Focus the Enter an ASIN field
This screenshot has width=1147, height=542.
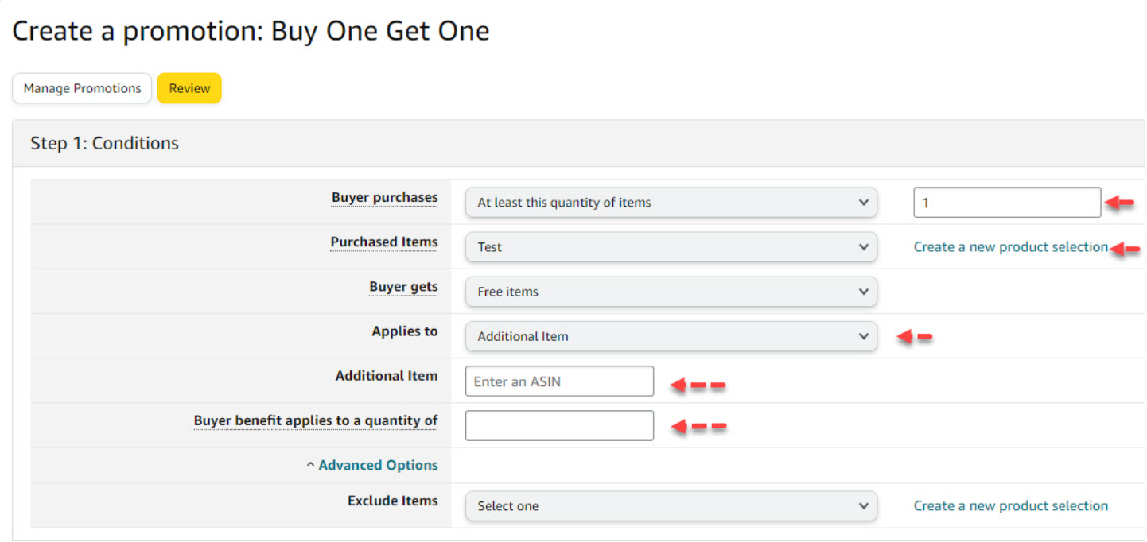[x=559, y=381]
